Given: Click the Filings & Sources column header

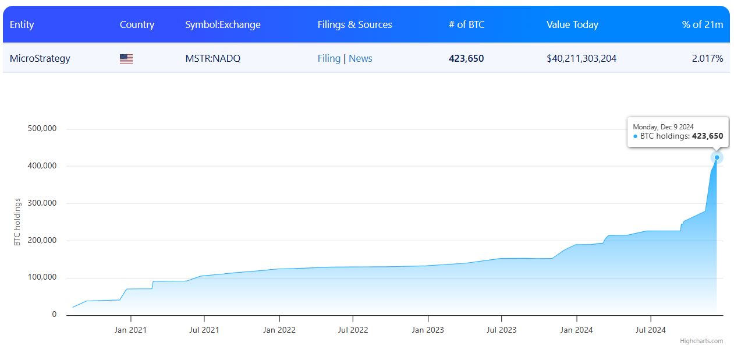Looking at the screenshot, I should click(x=354, y=24).
